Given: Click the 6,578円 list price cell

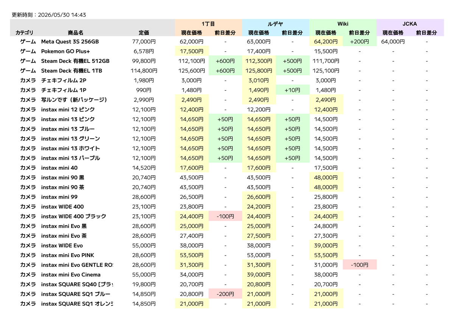Looking at the screenshot, I should pos(144,51).
